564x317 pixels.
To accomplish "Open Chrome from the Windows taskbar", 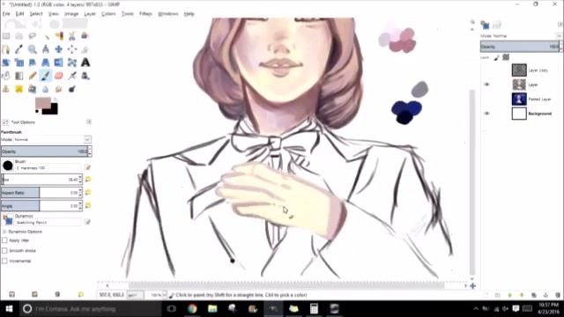I will (192, 308).
